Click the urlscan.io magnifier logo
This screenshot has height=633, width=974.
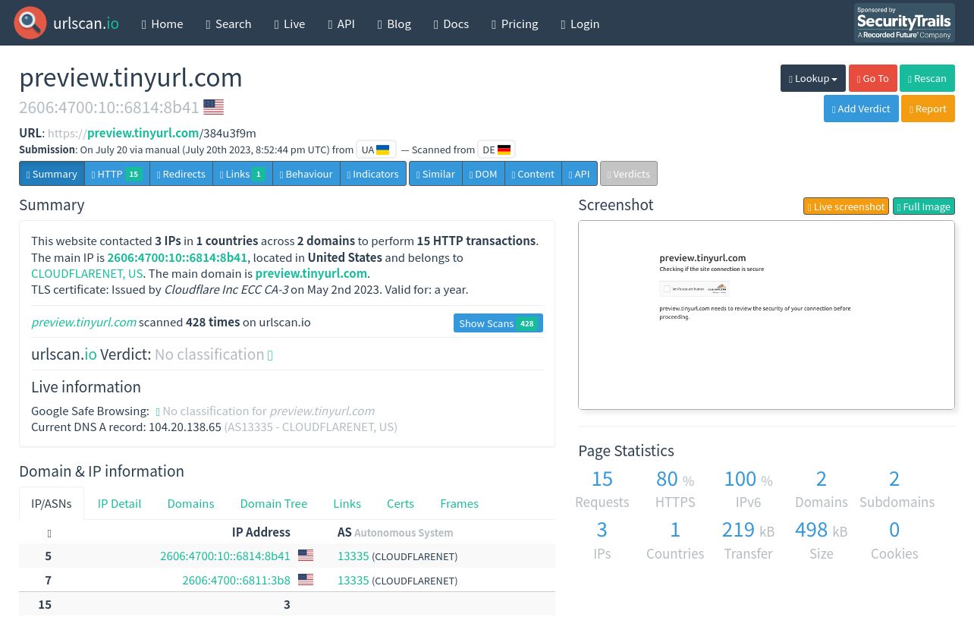pyautogui.click(x=30, y=23)
